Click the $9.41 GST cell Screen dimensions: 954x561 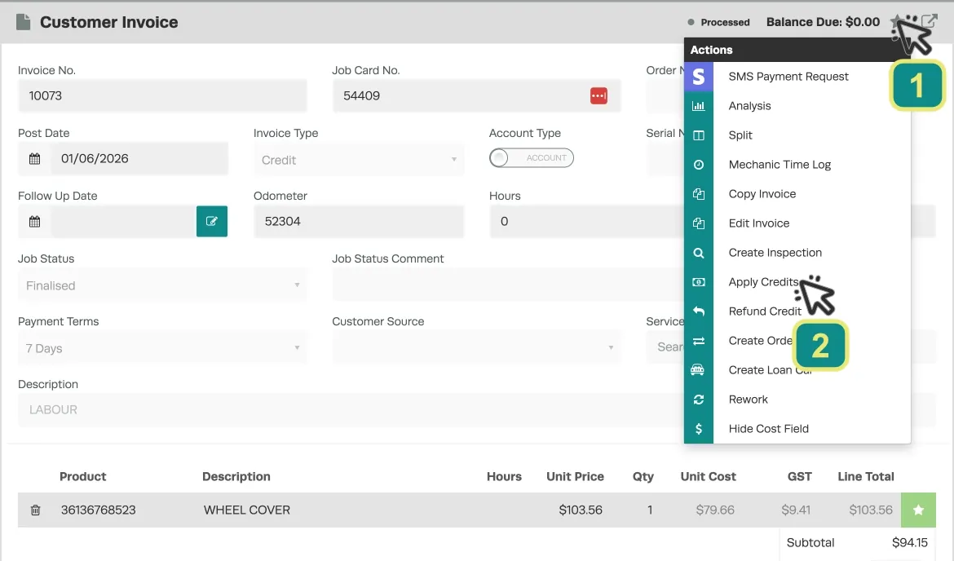(x=796, y=510)
